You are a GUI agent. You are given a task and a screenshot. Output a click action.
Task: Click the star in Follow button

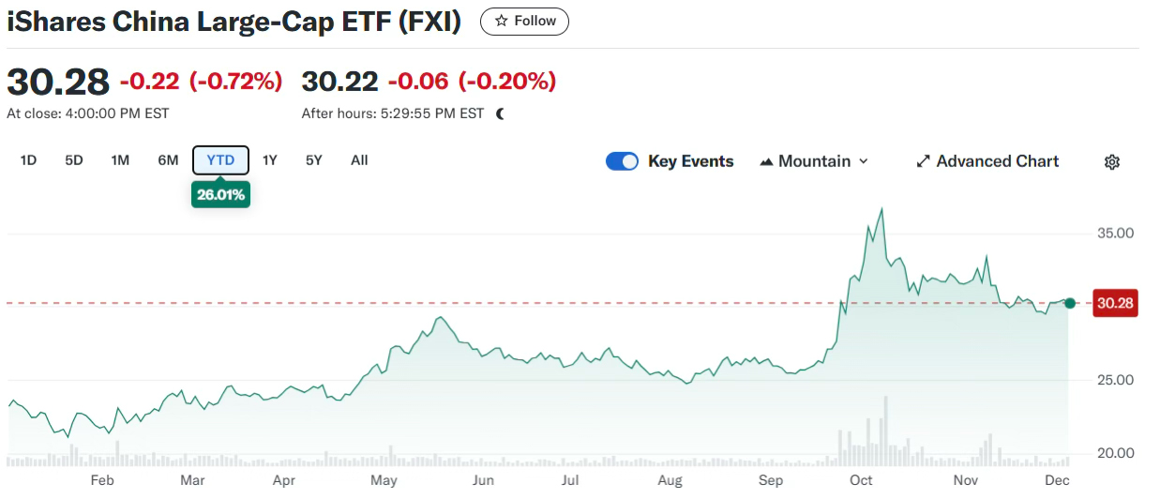[x=502, y=21]
